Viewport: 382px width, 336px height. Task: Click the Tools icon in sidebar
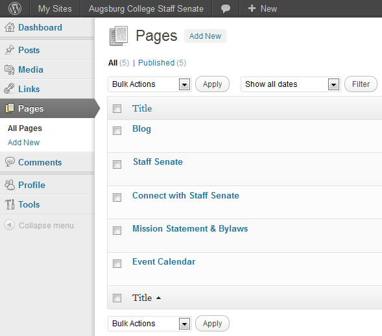pyautogui.click(x=10, y=204)
